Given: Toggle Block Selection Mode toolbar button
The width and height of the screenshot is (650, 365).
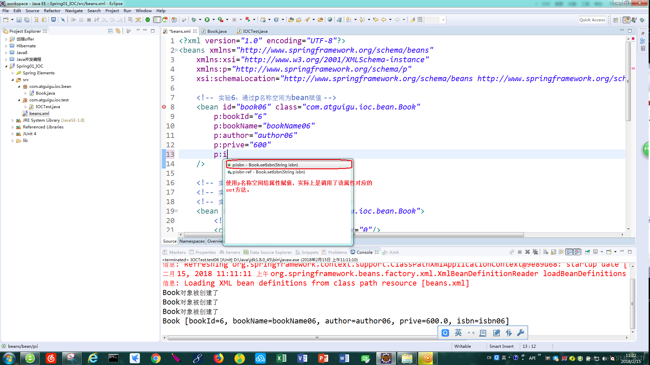Looking at the screenshot, I should pos(157,20).
